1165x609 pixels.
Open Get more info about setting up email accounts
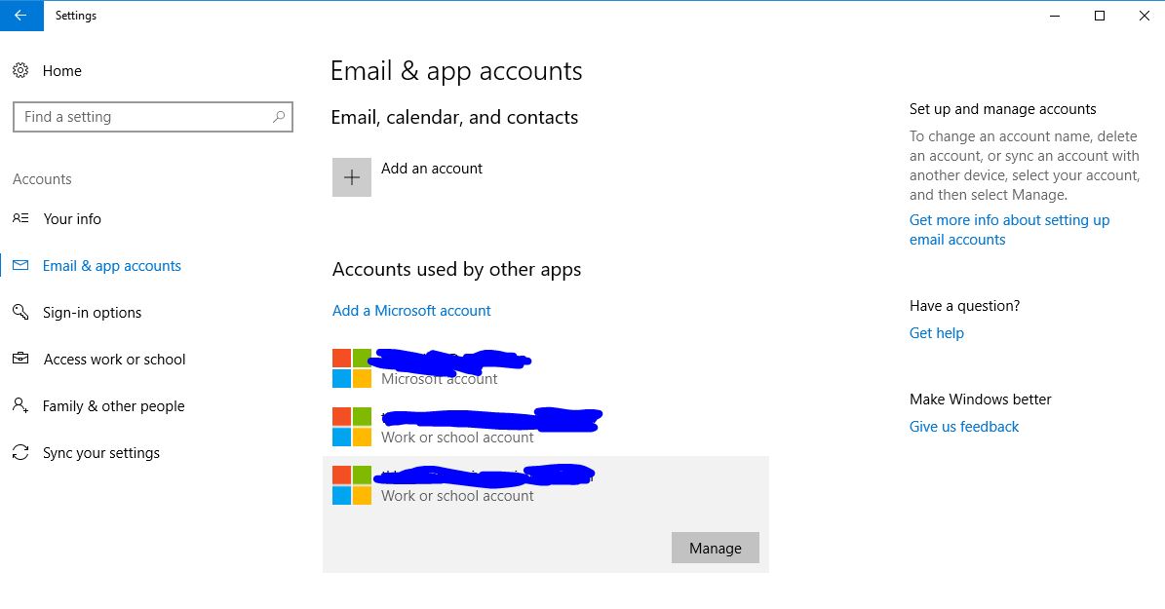pyautogui.click(x=1009, y=230)
